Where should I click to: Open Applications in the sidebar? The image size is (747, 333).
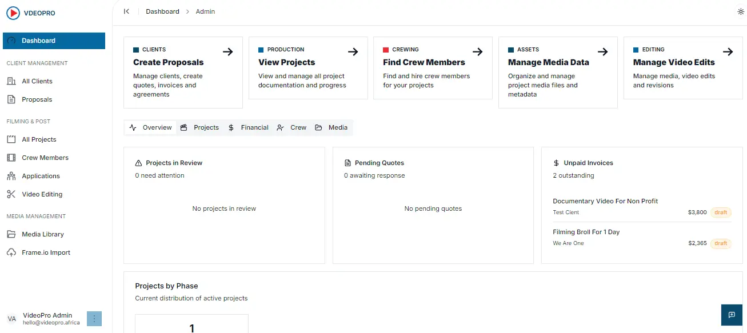click(54, 176)
